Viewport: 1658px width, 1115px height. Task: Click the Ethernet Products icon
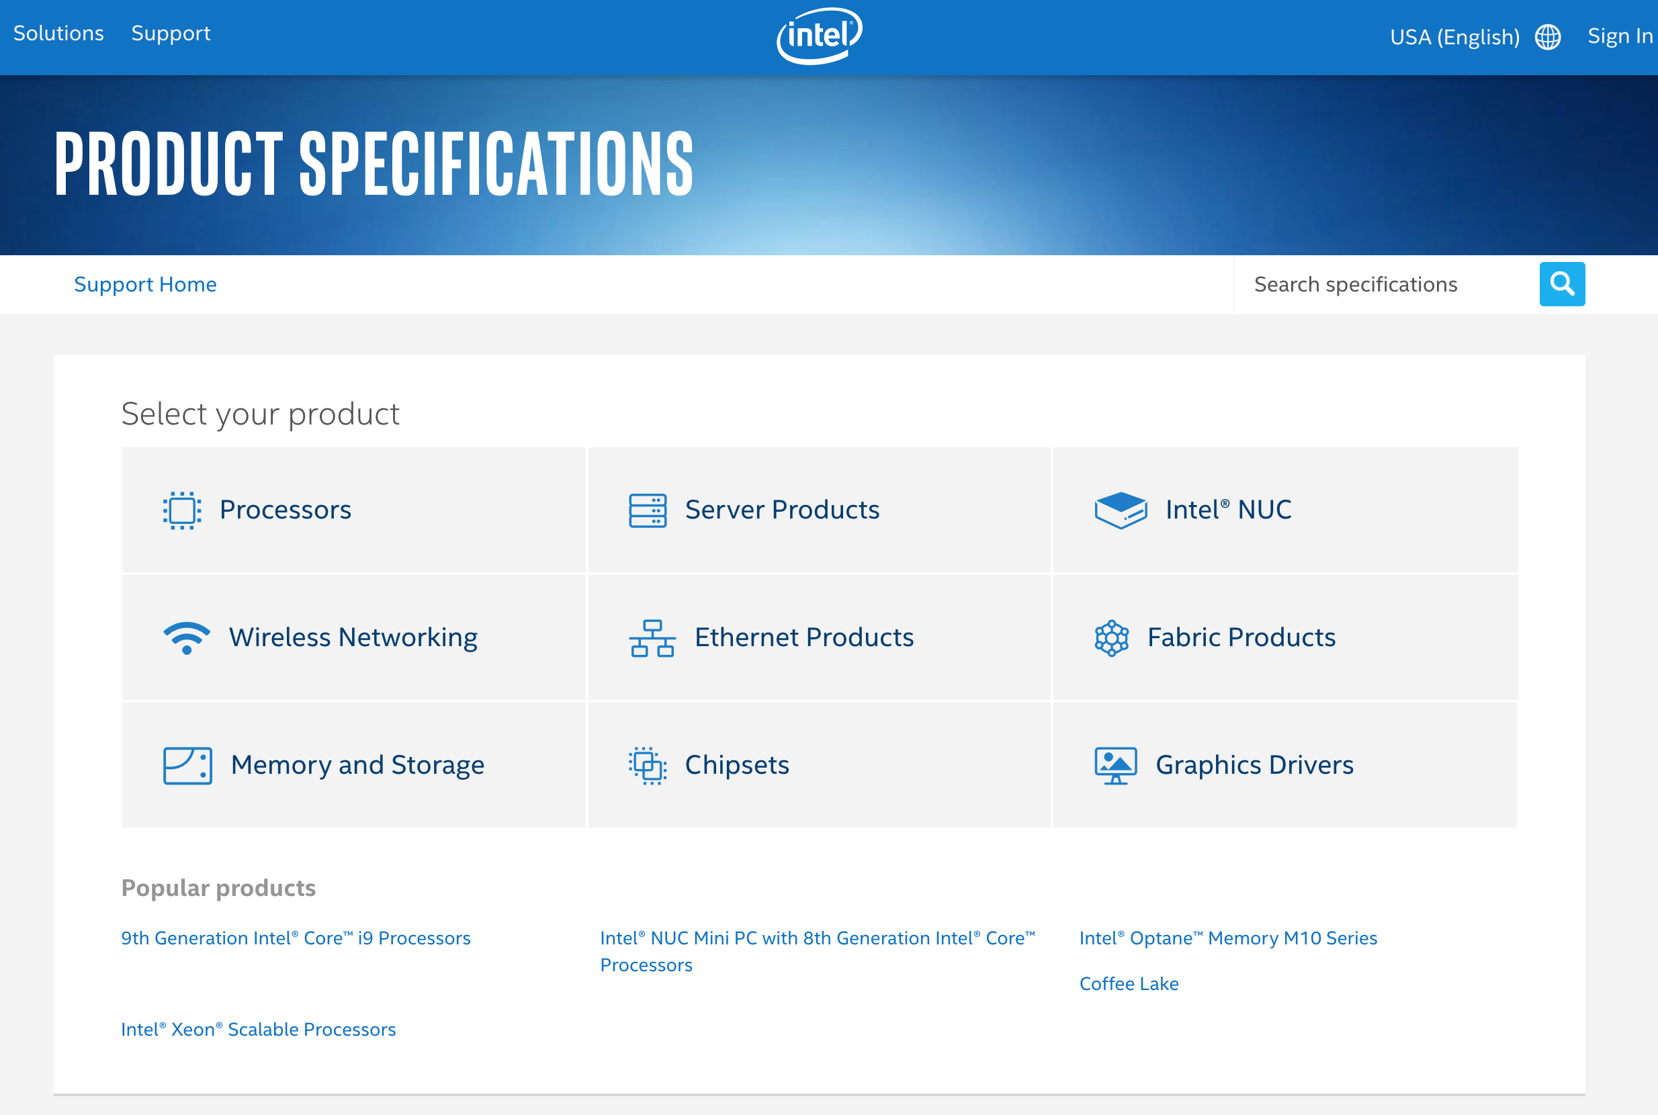pyautogui.click(x=651, y=637)
